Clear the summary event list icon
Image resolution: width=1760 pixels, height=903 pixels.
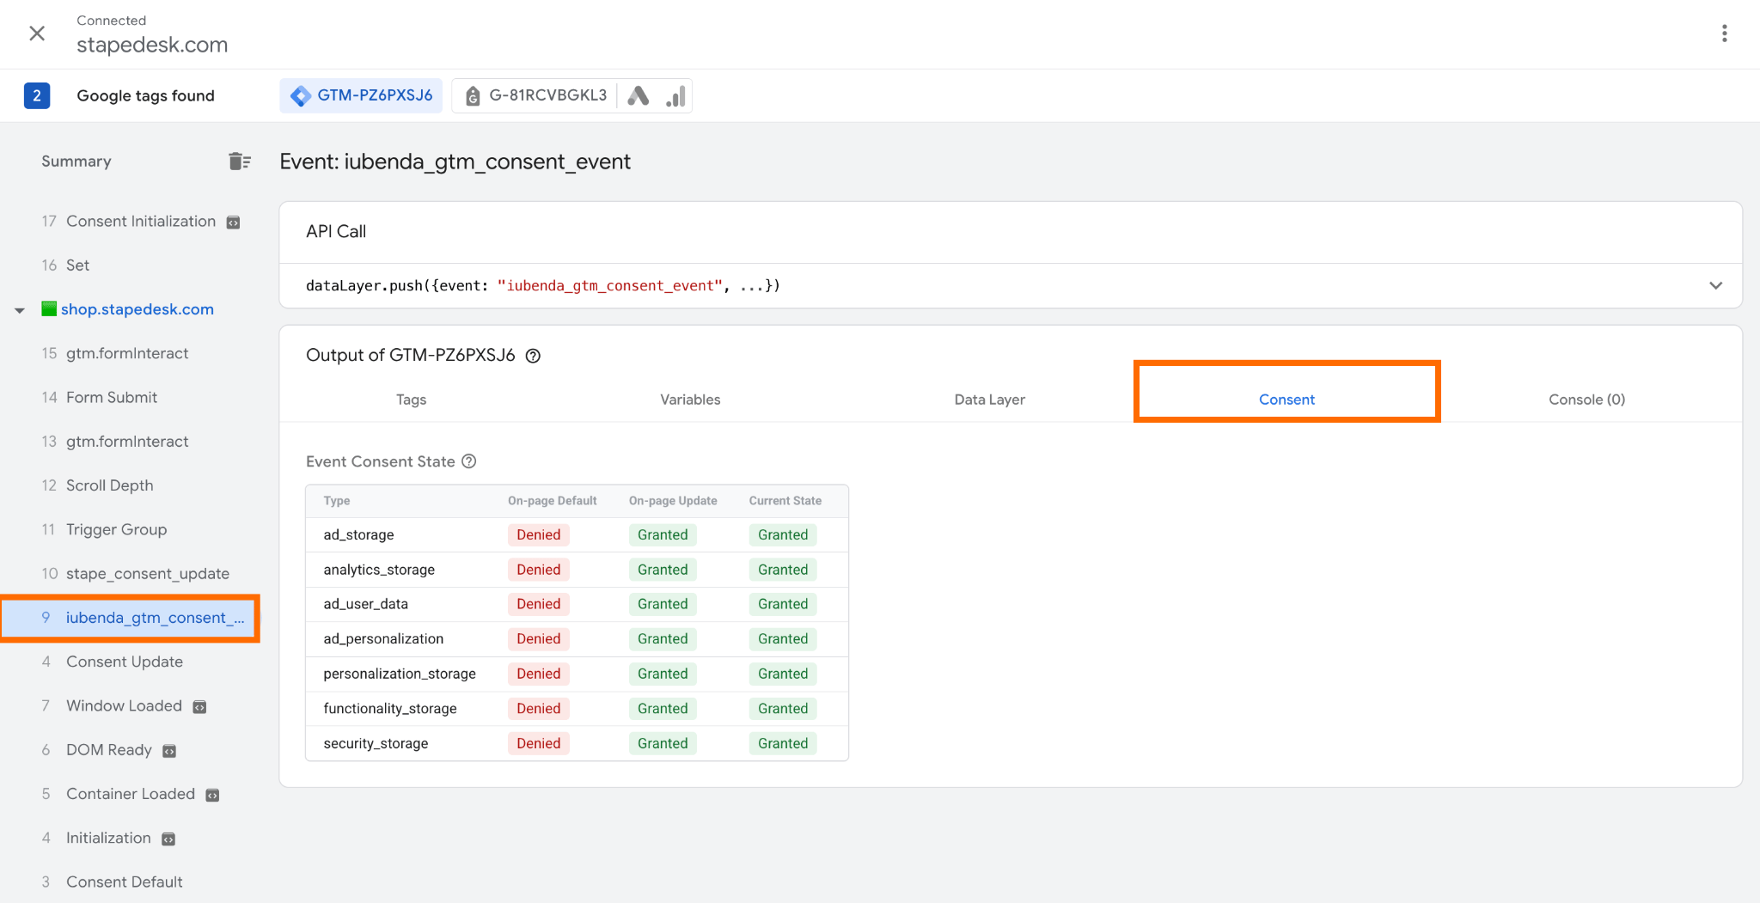coord(240,162)
